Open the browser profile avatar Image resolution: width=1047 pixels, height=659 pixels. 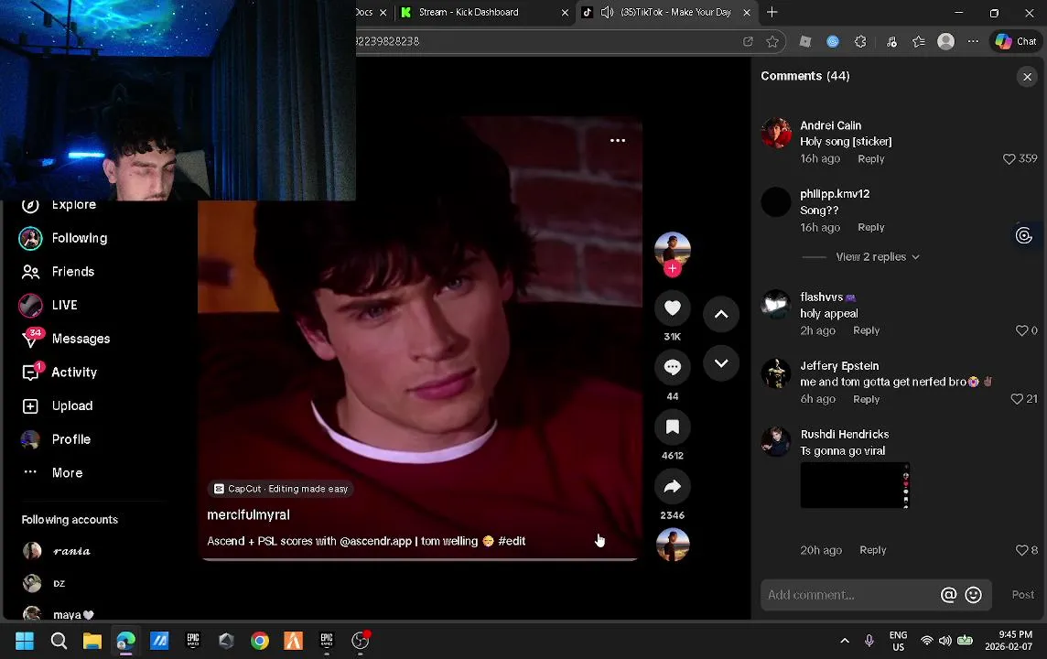point(945,41)
